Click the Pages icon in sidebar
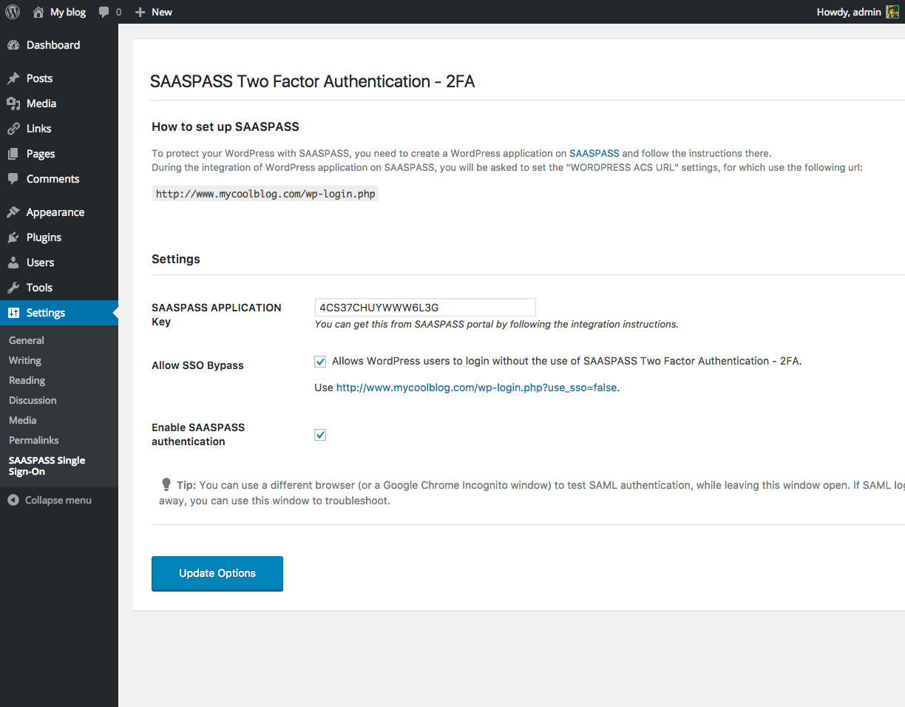 tap(13, 154)
